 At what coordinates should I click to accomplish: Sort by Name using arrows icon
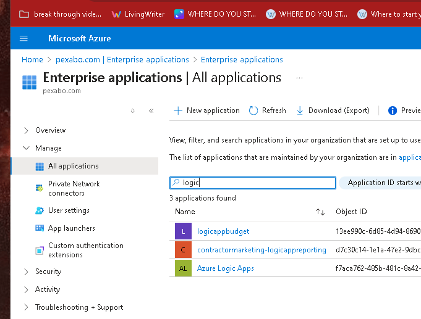click(320, 212)
